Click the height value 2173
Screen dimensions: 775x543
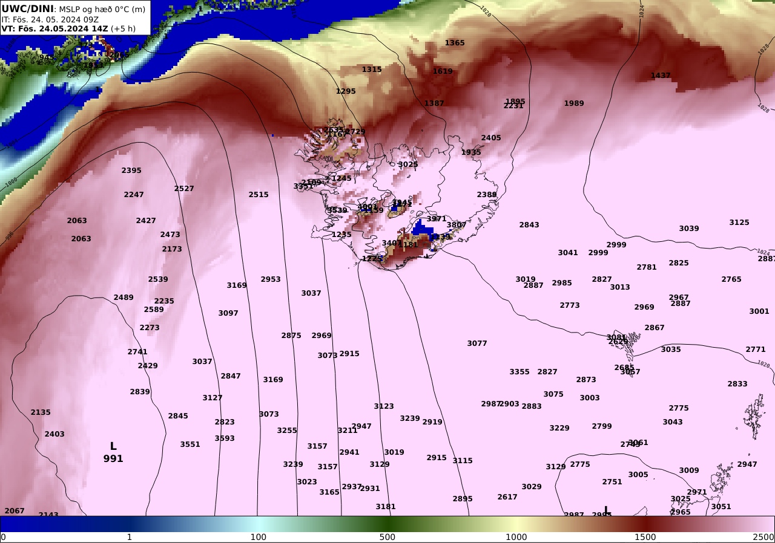[x=172, y=249]
